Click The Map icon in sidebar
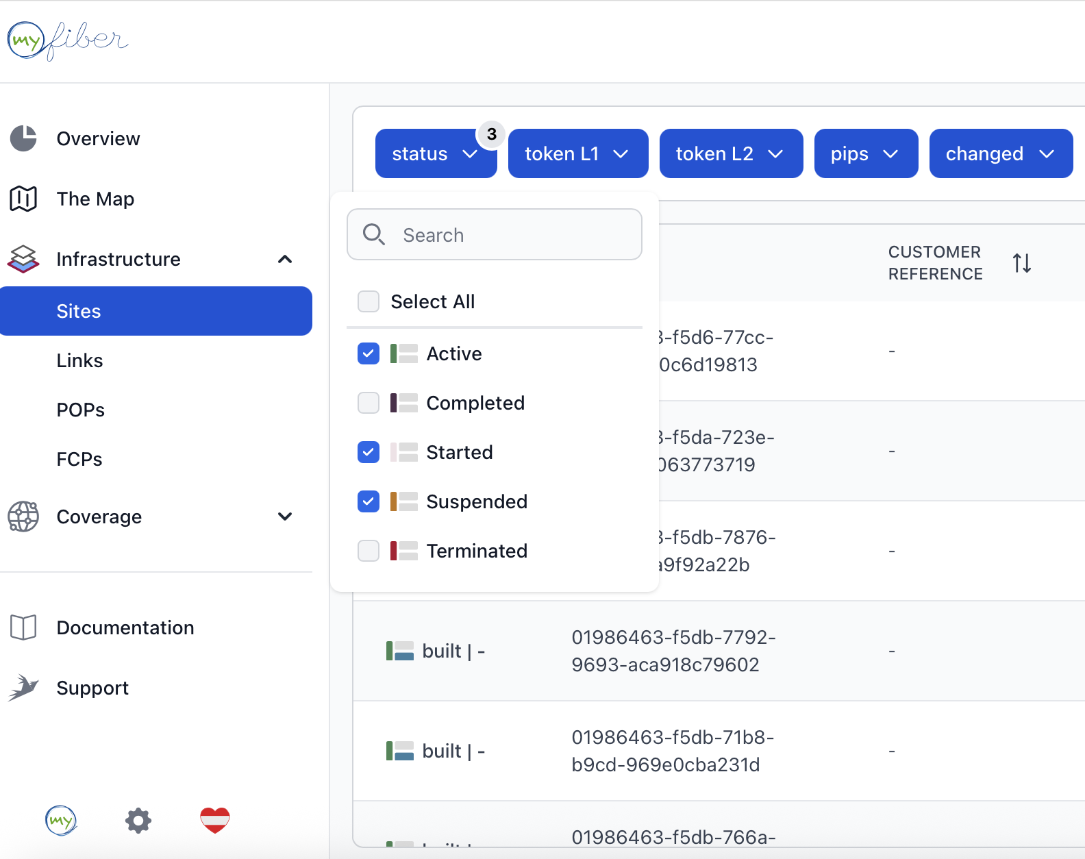 pyautogui.click(x=23, y=199)
